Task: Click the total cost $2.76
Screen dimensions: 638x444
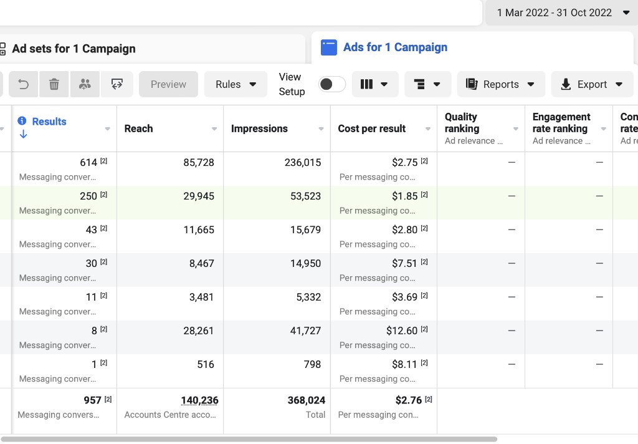Action: pyautogui.click(x=409, y=400)
